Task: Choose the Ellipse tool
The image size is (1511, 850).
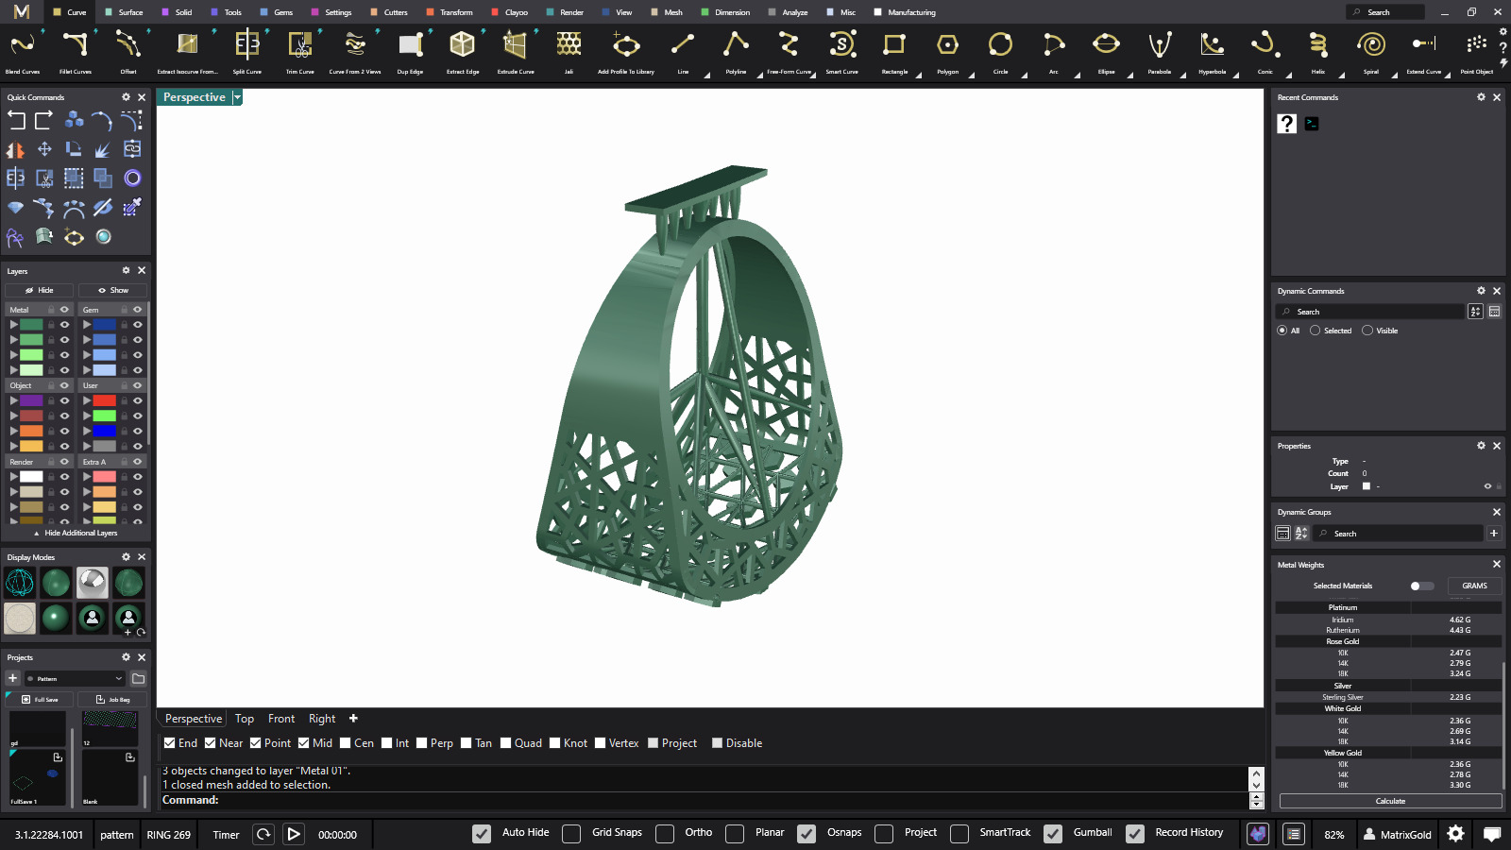Action: [x=1107, y=51]
